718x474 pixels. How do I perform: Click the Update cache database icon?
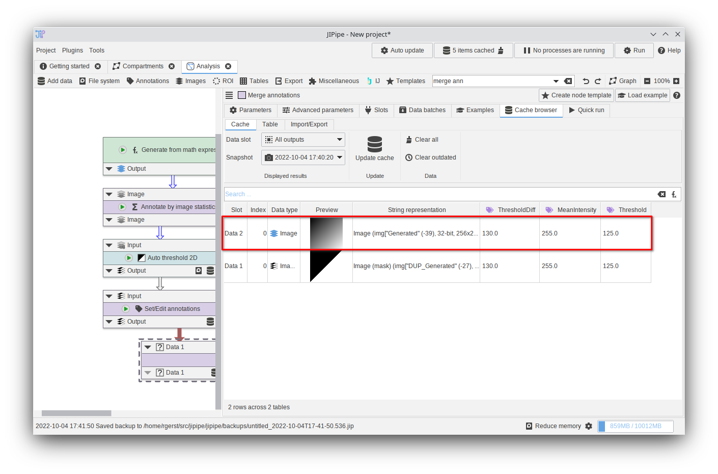374,144
